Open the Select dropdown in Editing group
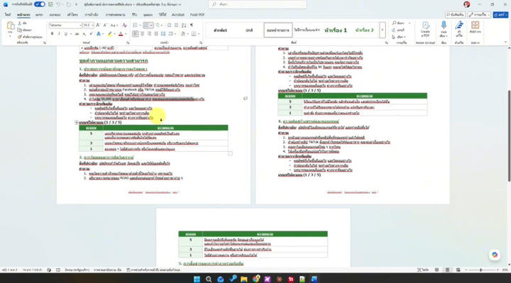Image resolution: width=511 pixels, height=283 pixels. [x=400, y=37]
